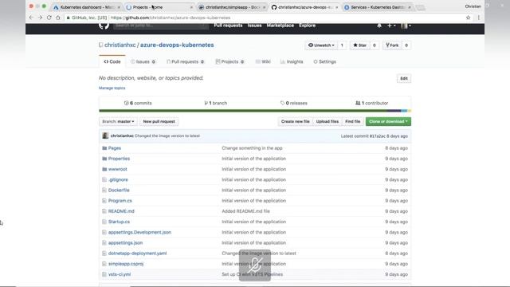Open the user avatar menu

click(406, 26)
